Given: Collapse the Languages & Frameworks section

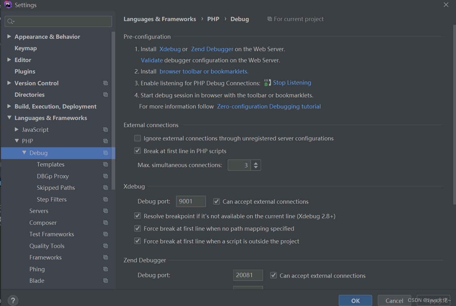Looking at the screenshot, I should tap(9, 118).
